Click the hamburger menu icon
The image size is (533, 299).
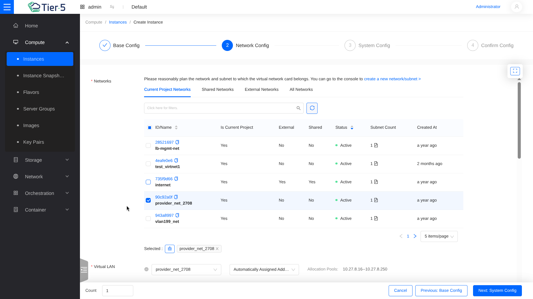click(x=7, y=7)
